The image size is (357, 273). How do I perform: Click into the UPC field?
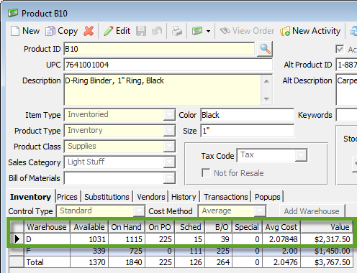(168, 65)
